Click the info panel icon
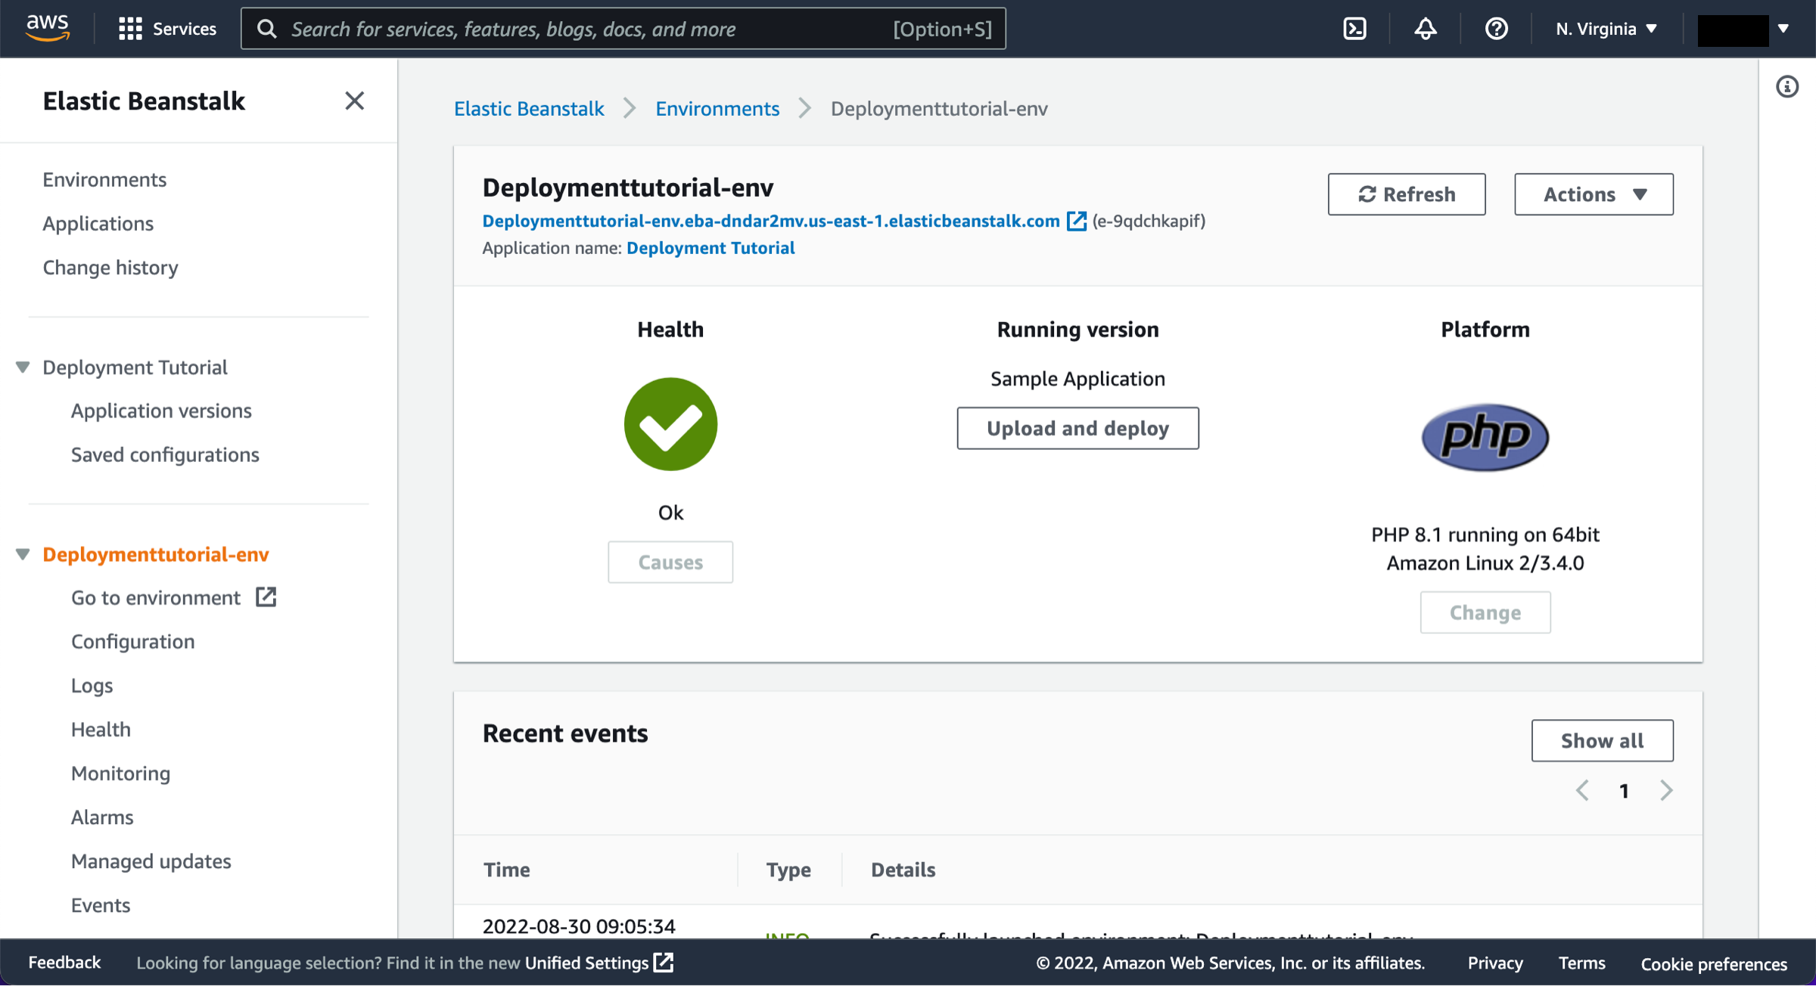1816x986 pixels. (x=1787, y=87)
